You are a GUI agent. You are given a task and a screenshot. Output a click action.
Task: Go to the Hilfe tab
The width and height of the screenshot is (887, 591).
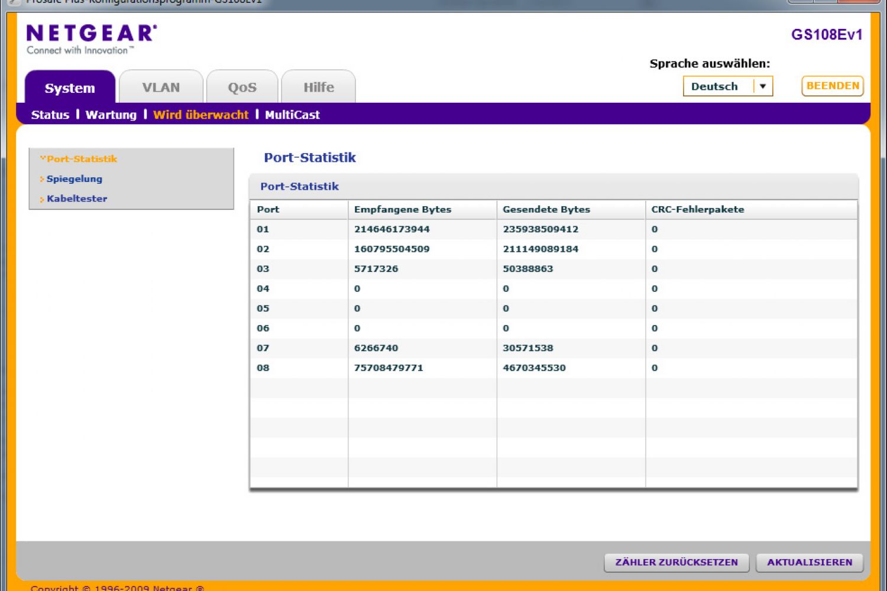[318, 87]
